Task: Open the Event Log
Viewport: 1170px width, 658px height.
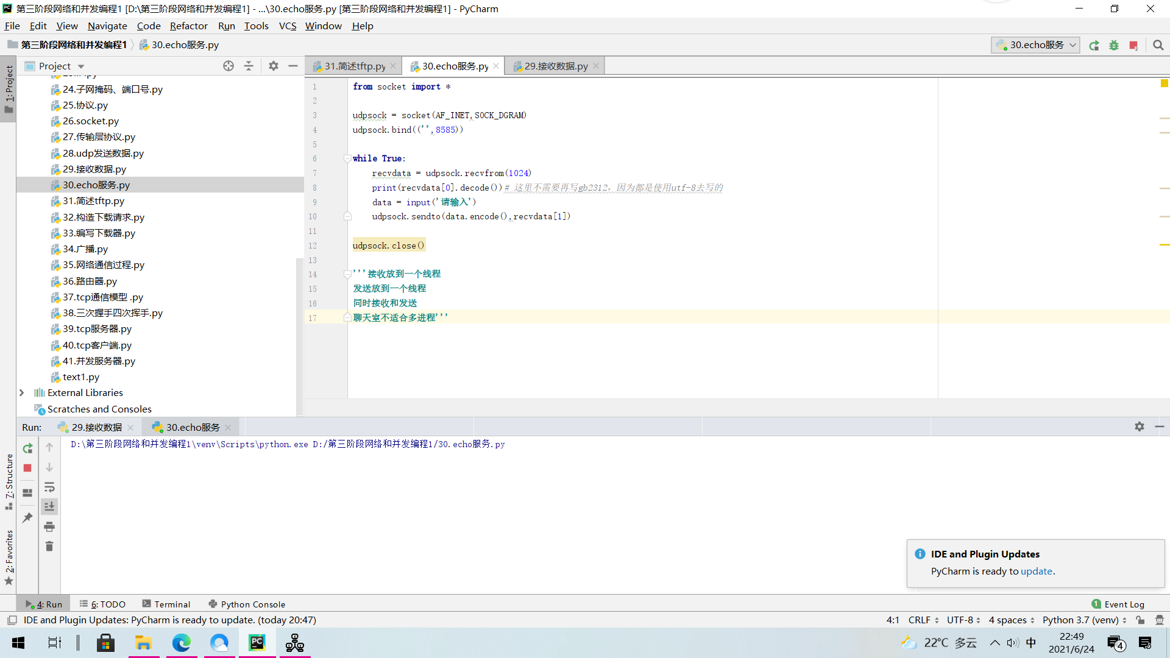Action: (1118, 604)
